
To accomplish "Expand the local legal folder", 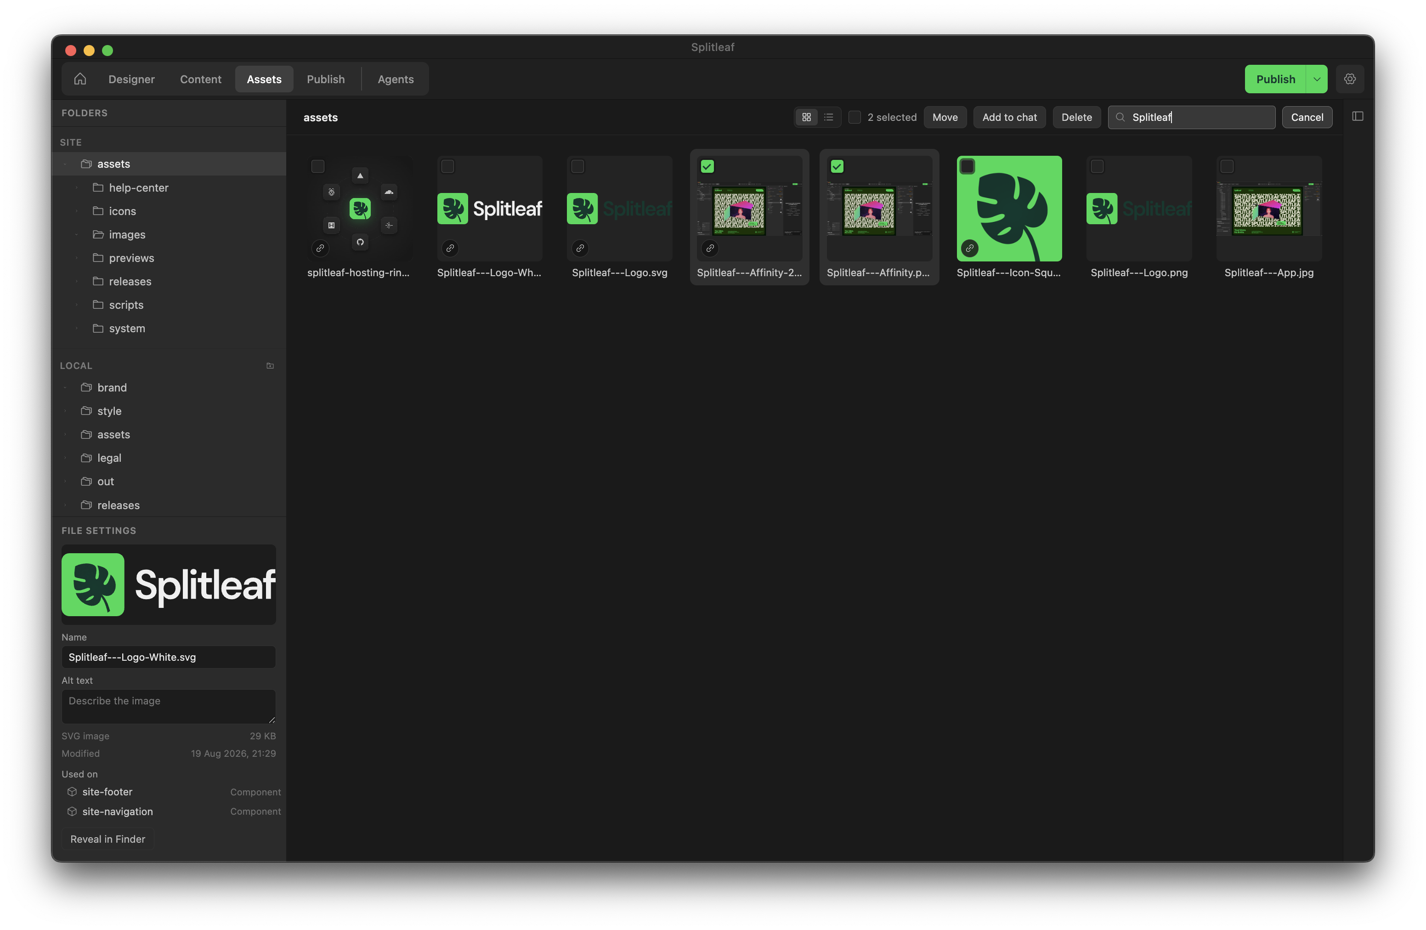I will click(x=65, y=458).
